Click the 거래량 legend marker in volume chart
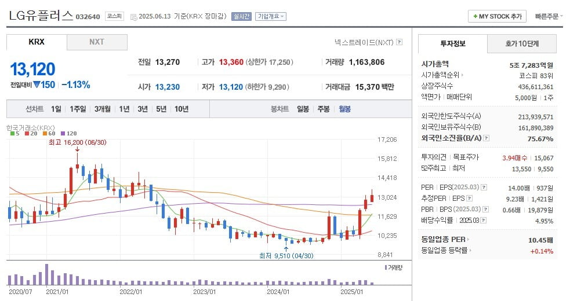Image resolution: width=570 pixels, height=301 pixels. coord(386,267)
